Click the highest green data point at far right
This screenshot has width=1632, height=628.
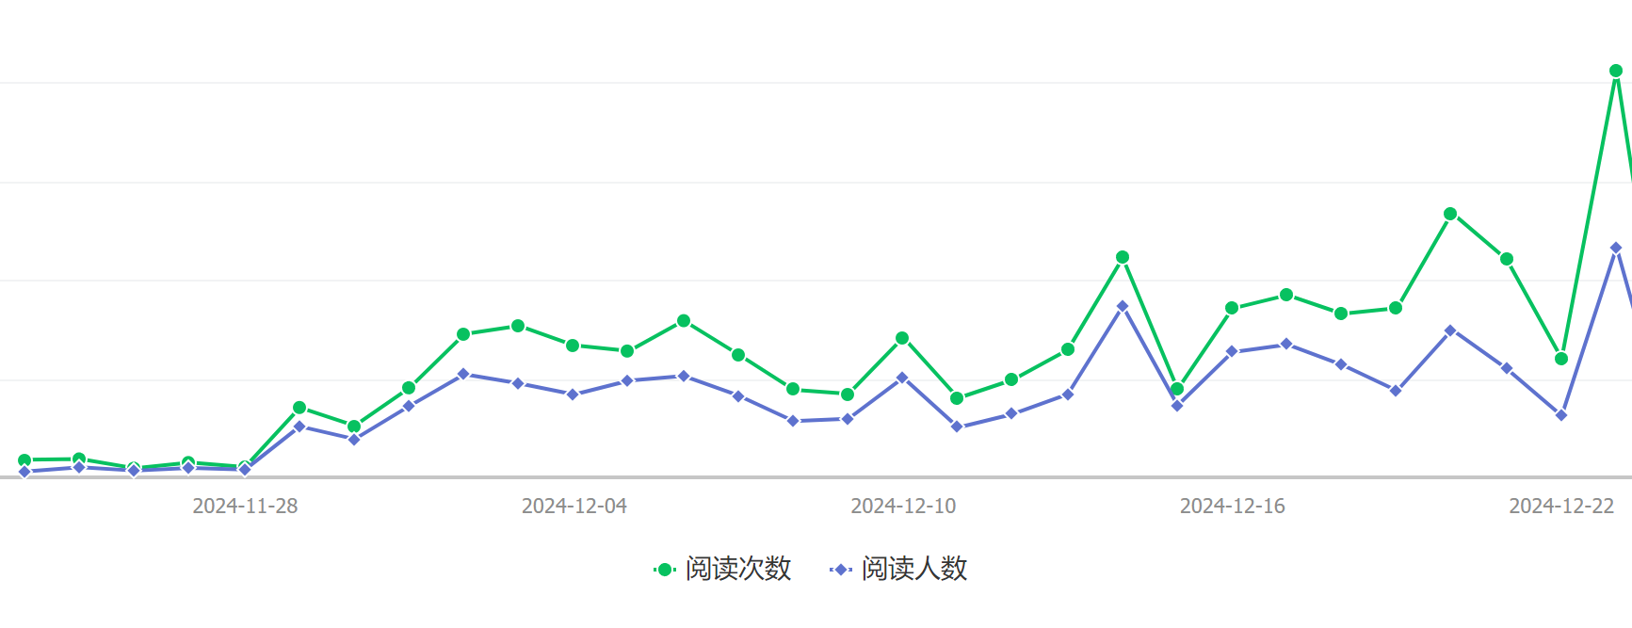1616,71
